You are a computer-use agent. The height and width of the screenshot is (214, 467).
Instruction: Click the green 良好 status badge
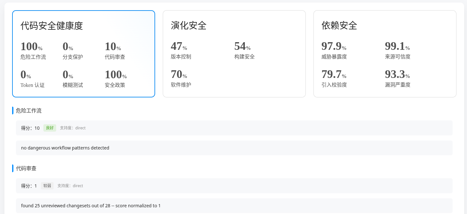(x=50, y=128)
